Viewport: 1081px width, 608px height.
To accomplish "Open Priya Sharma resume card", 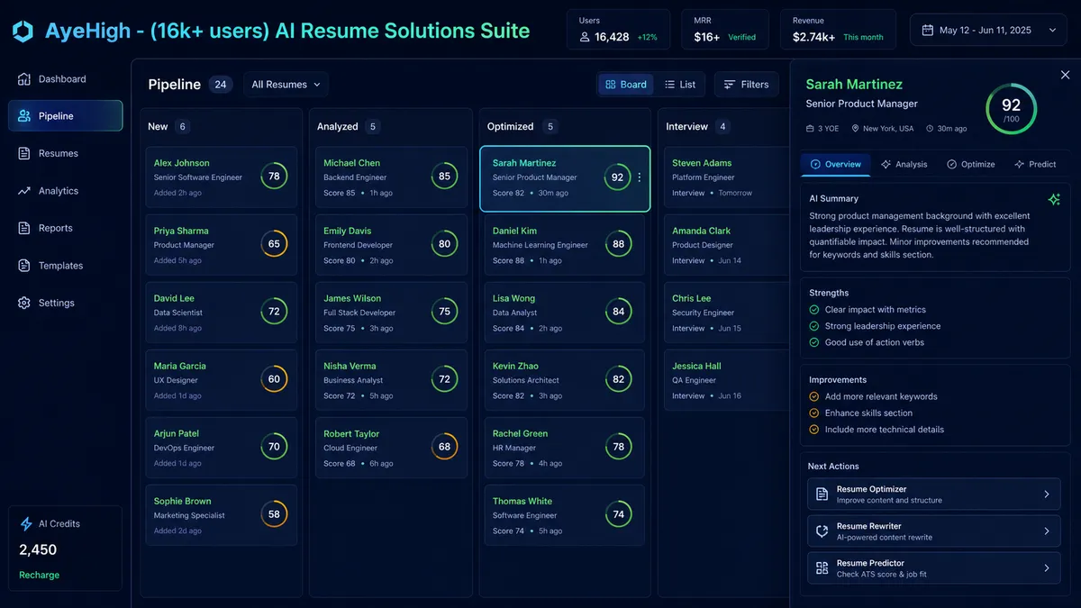I will coord(221,245).
